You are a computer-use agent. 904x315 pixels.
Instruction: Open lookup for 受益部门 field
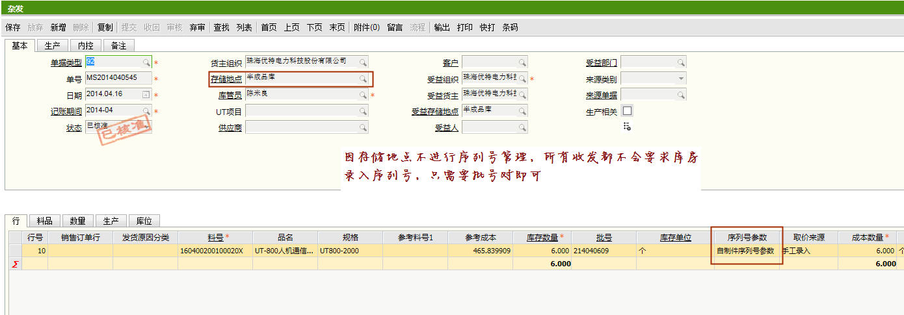680,62
